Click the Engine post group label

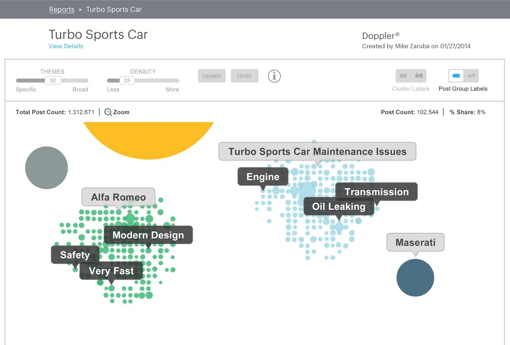(x=263, y=177)
